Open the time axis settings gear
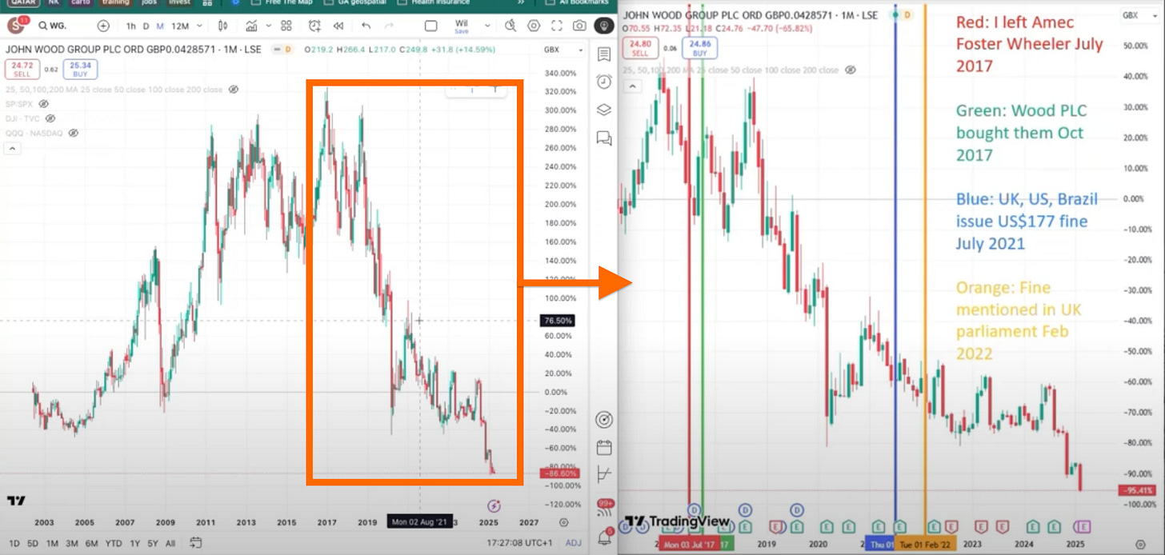Image resolution: width=1165 pixels, height=555 pixels. 564,522
